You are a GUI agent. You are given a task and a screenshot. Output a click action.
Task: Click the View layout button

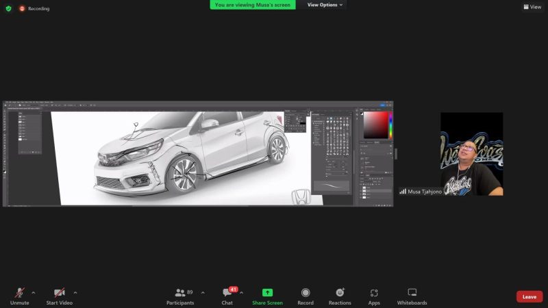tap(532, 7)
